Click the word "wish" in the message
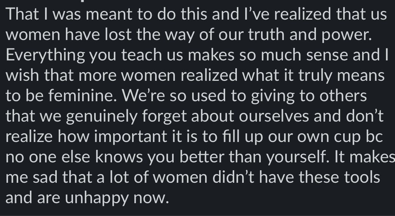Image resolution: width=395 pixels, height=216 pixels. point(22,75)
